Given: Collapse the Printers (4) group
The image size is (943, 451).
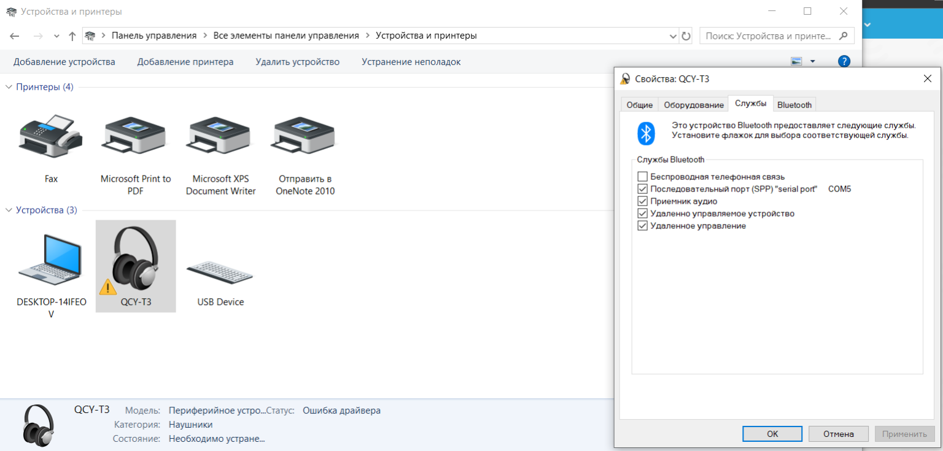Looking at the screenshot, I should click(9, 87).
